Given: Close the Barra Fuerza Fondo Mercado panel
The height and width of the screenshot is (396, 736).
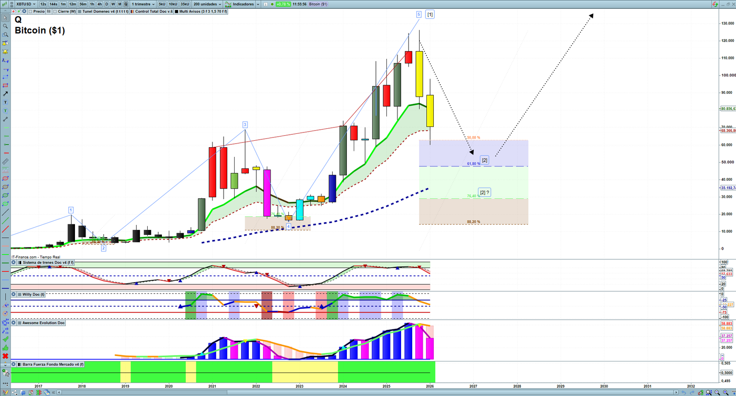Looking at the screenshot, I should 14,364.
